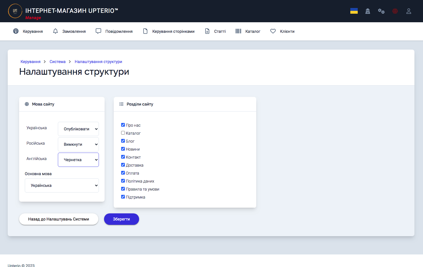The height and width of the screenshot is (267, 423).
Task: Click the UPT logo icon
Action: coord(15,11)
